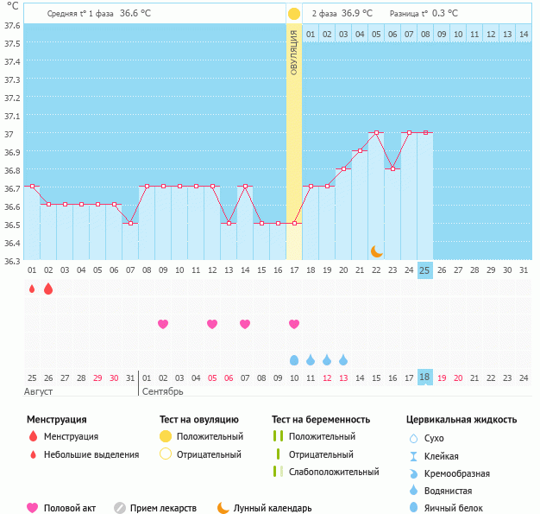Screen dimensions: 540x514
Task: Click the heart icon on cycle day 09
Action: point(163,324)
